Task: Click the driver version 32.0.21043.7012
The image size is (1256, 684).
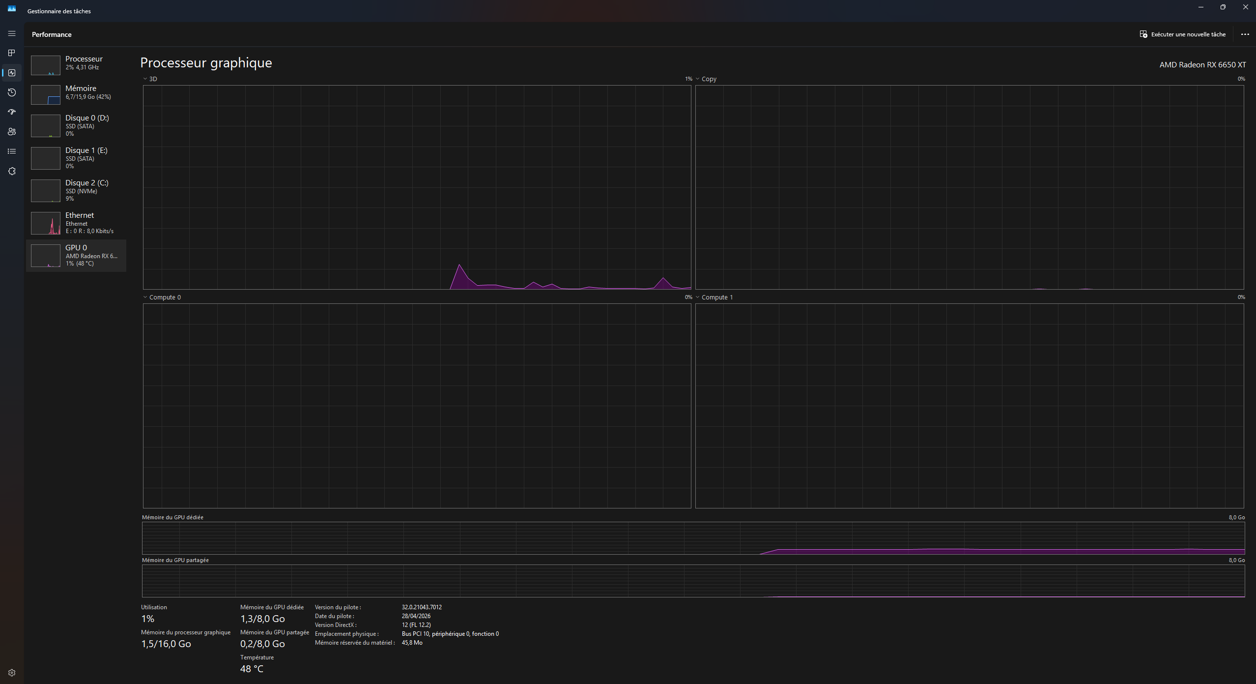Action: 422,607
